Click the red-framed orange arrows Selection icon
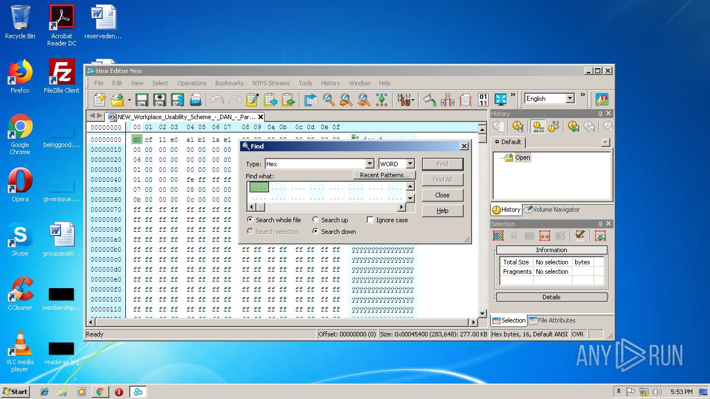710x399 pixels. [x=545, y=236]
